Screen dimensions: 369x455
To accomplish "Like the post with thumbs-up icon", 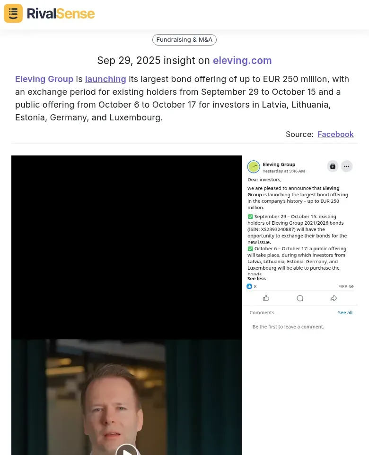I will (x=266, y=298).
